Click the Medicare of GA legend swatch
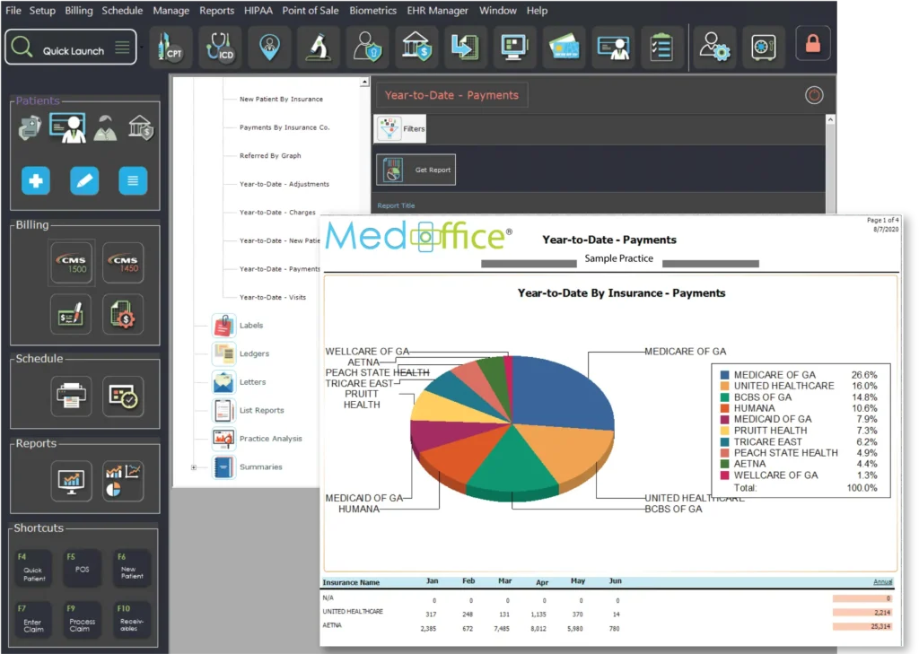The height and width of the screenshot is (654, 919). [x=724, y=375]
